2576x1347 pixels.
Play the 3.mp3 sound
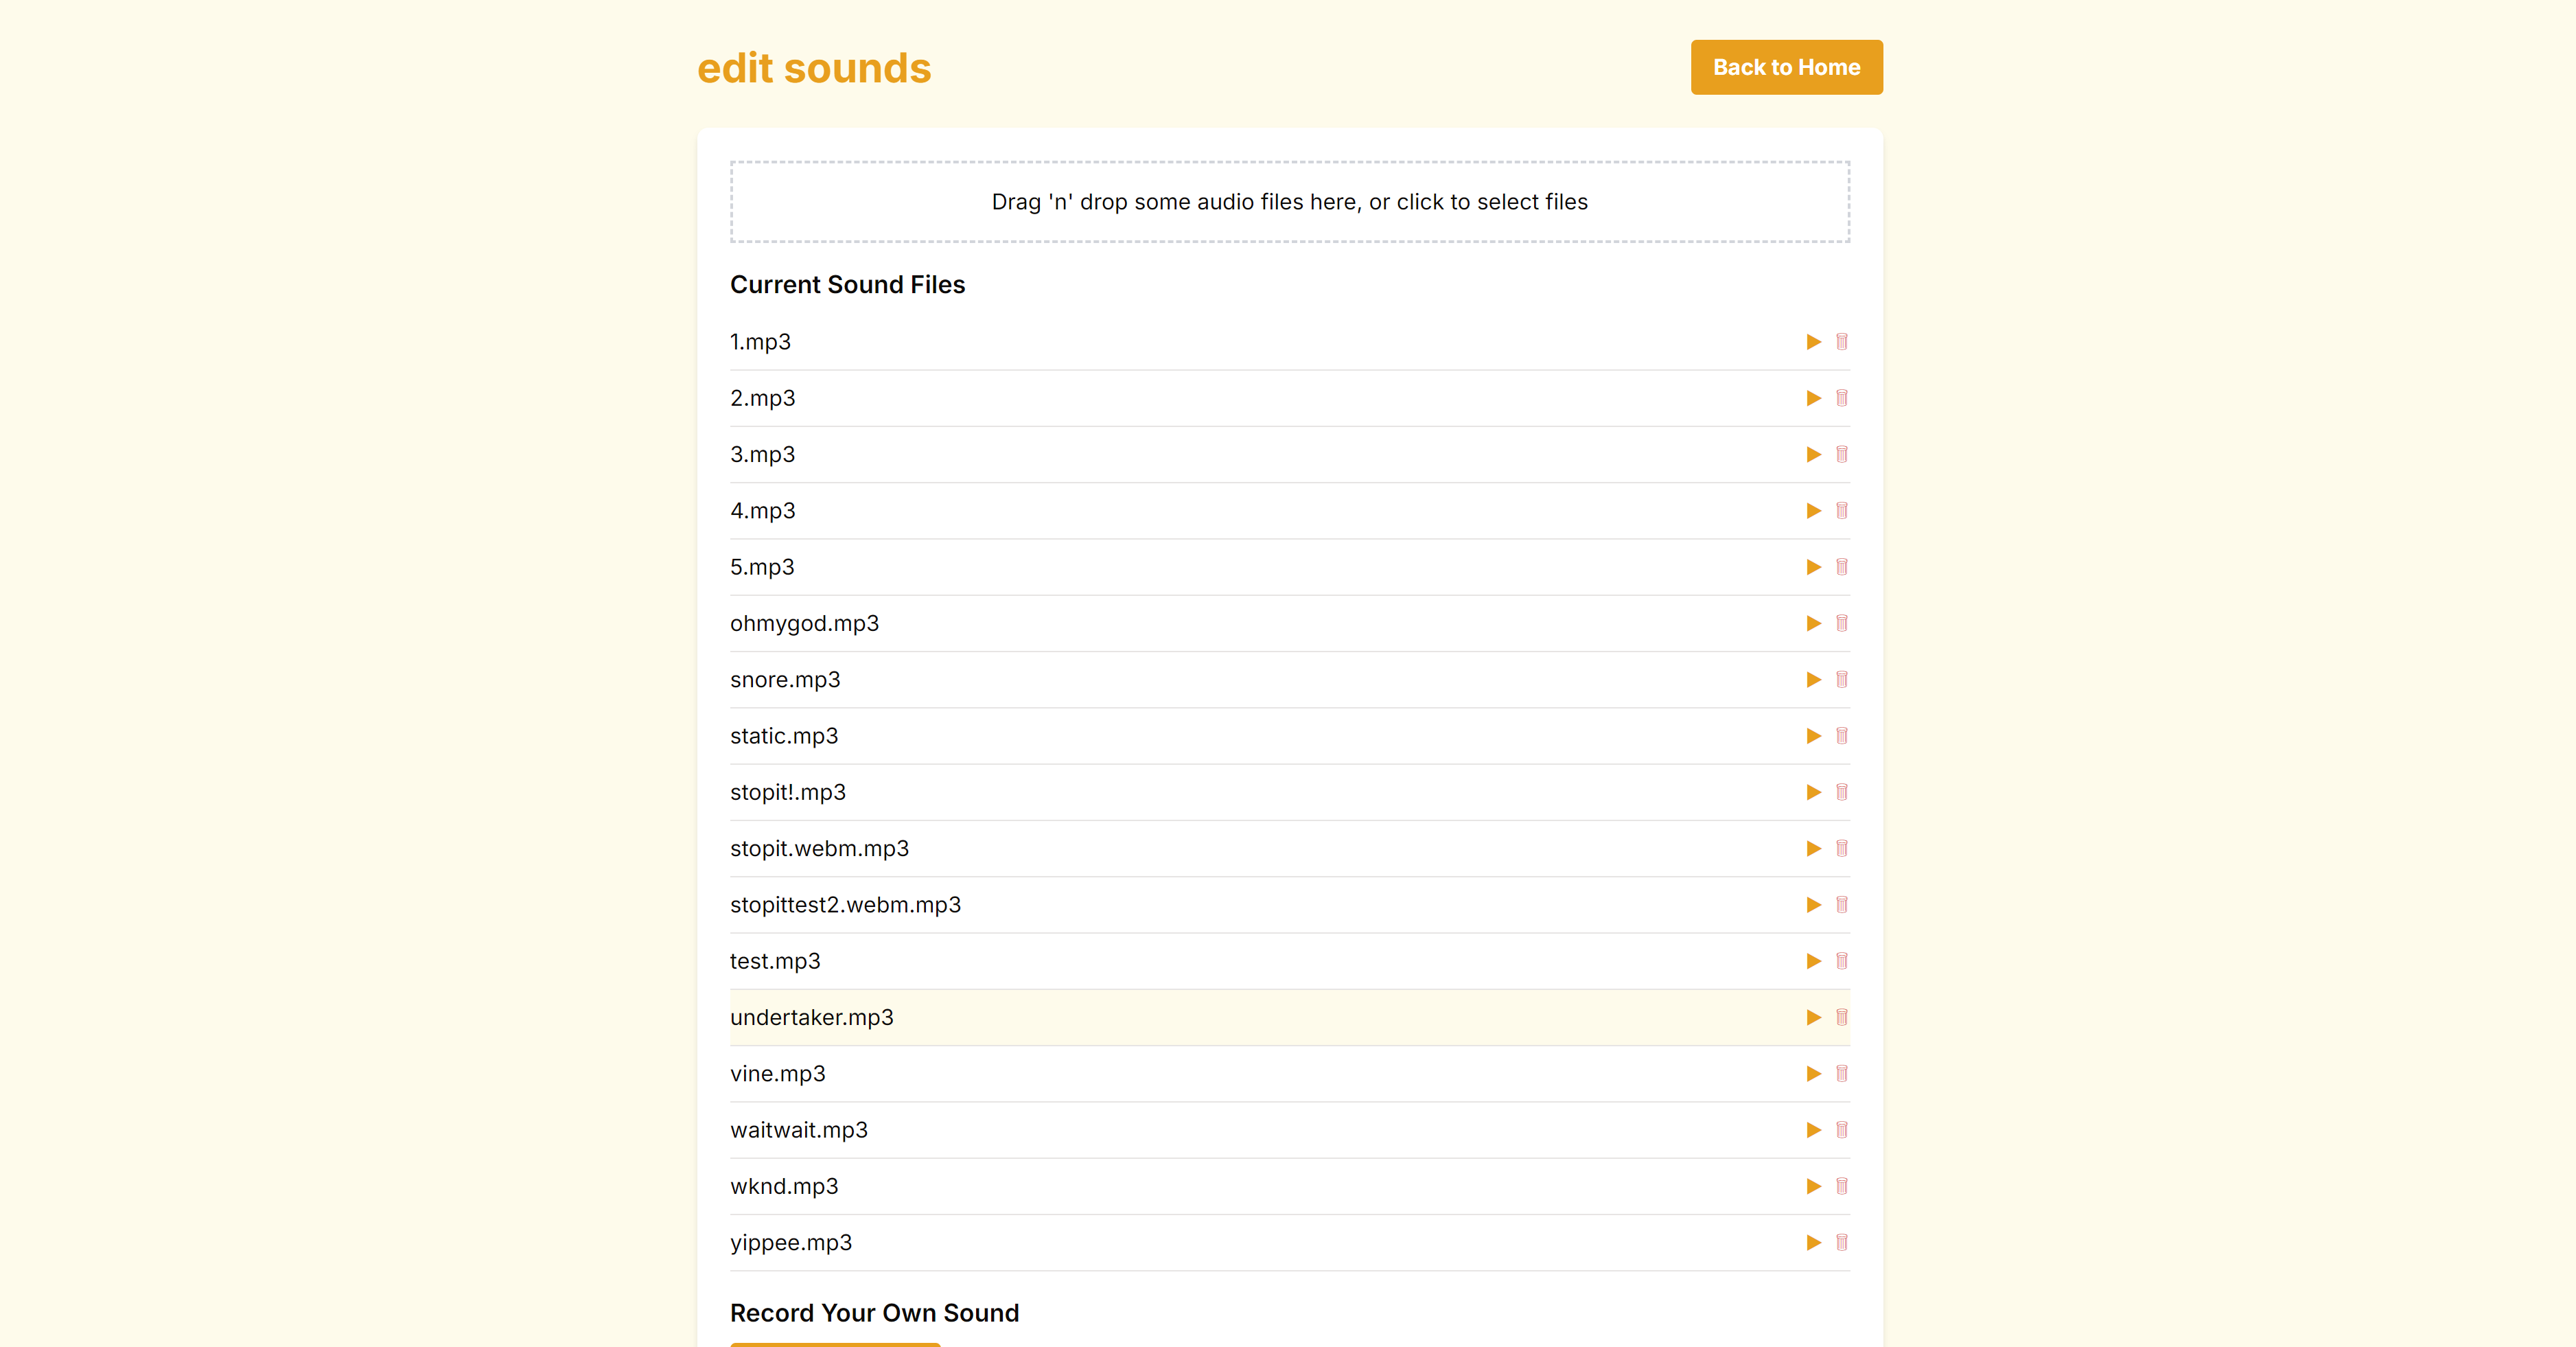(1813, 455)
